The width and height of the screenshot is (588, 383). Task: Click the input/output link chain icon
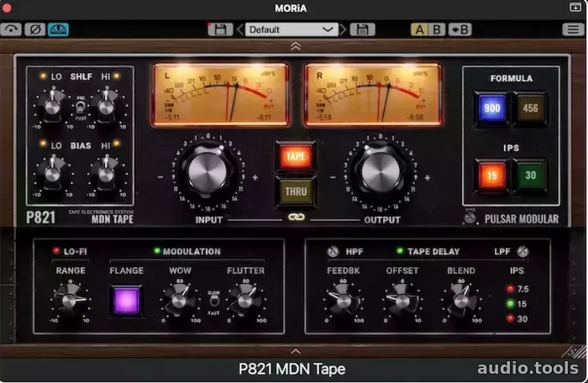296,218
